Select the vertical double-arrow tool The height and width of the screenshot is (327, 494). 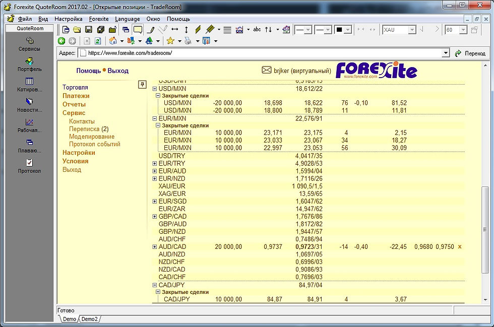[186, 30]
